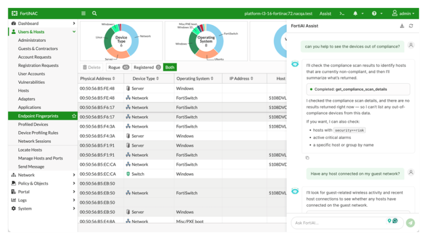Click the Network topology sidebar icon

point(13,175)
